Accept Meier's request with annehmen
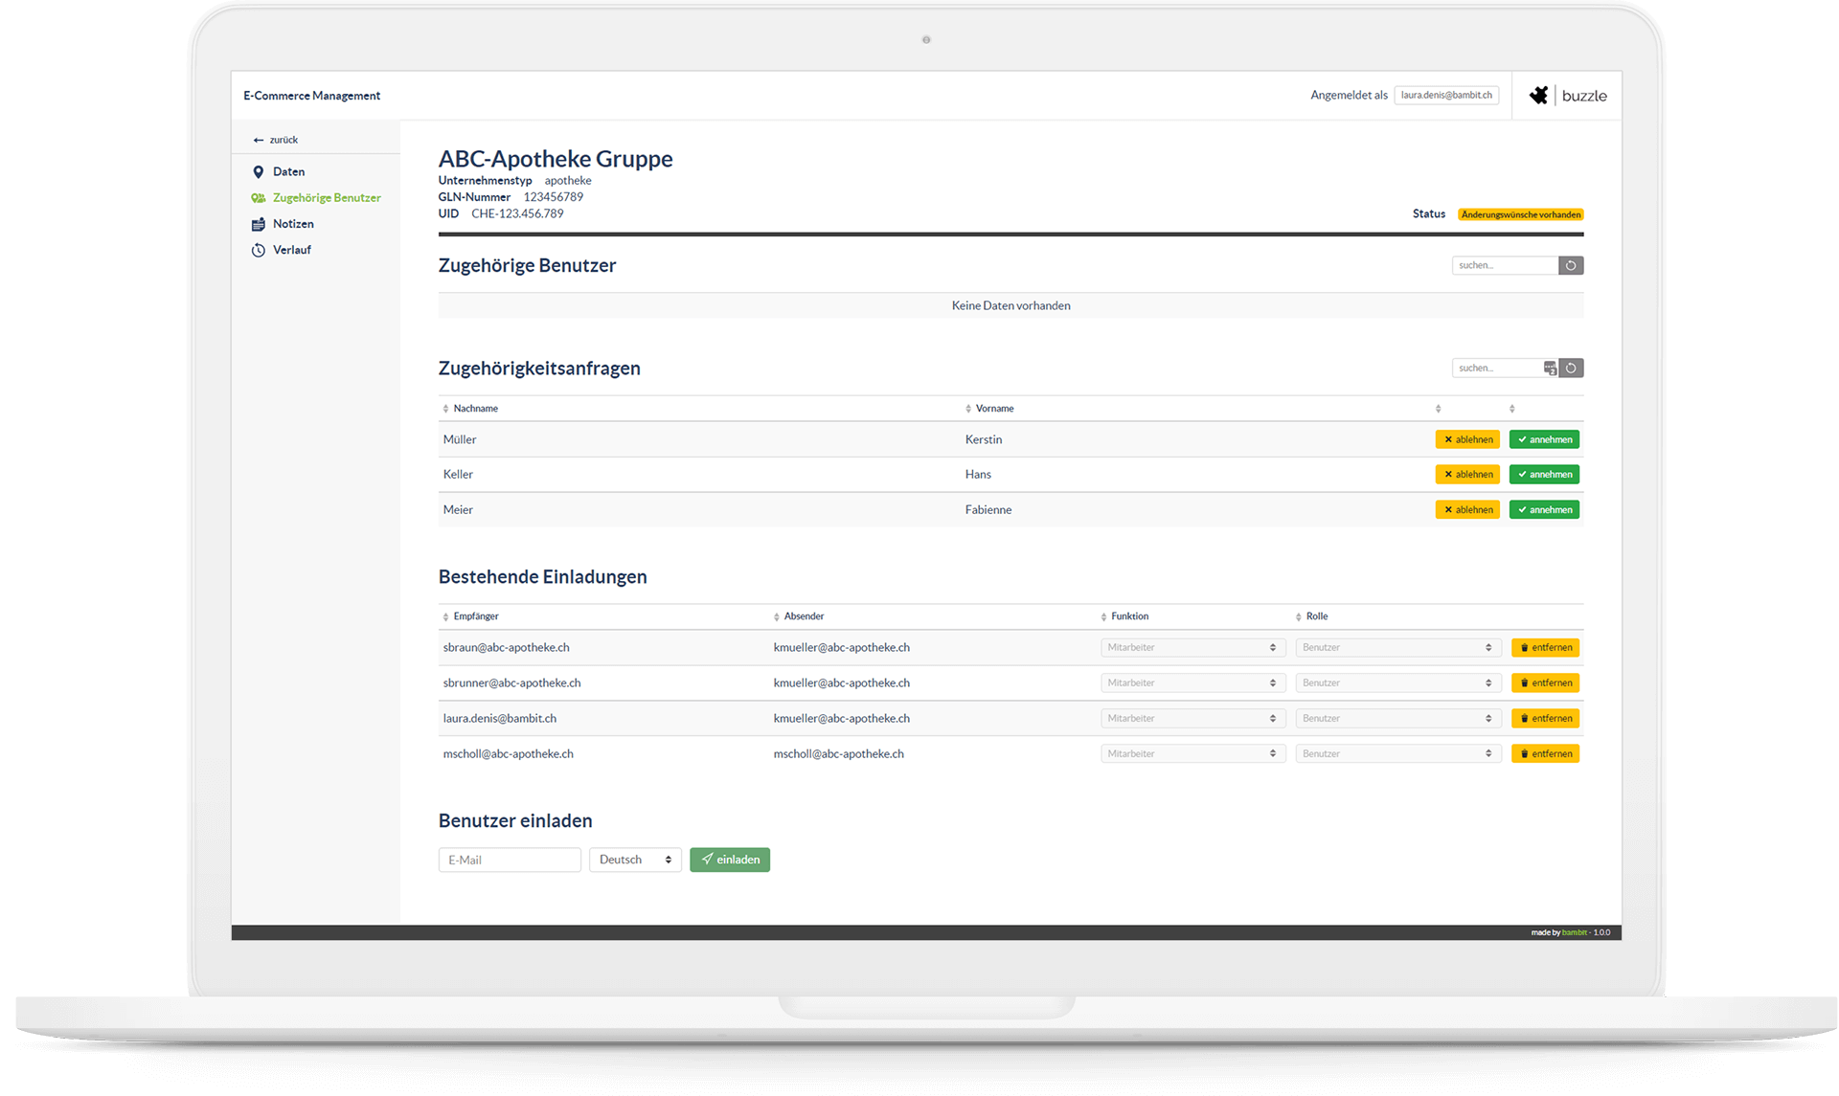This screenshot has width=1839, height=1096. pyautogui.click(x=1544, y=509)
